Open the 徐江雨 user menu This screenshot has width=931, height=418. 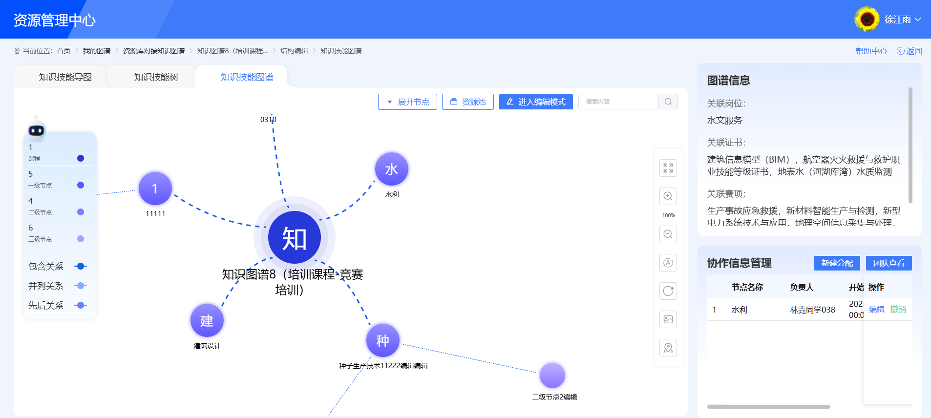(897, 20)
